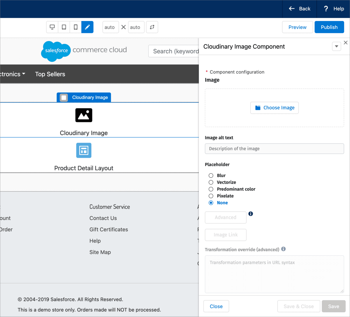Image resolution: width=350 pixels, height=317 pixels.
Task: Select the Pixelate placeholder option
Action: 211,196
